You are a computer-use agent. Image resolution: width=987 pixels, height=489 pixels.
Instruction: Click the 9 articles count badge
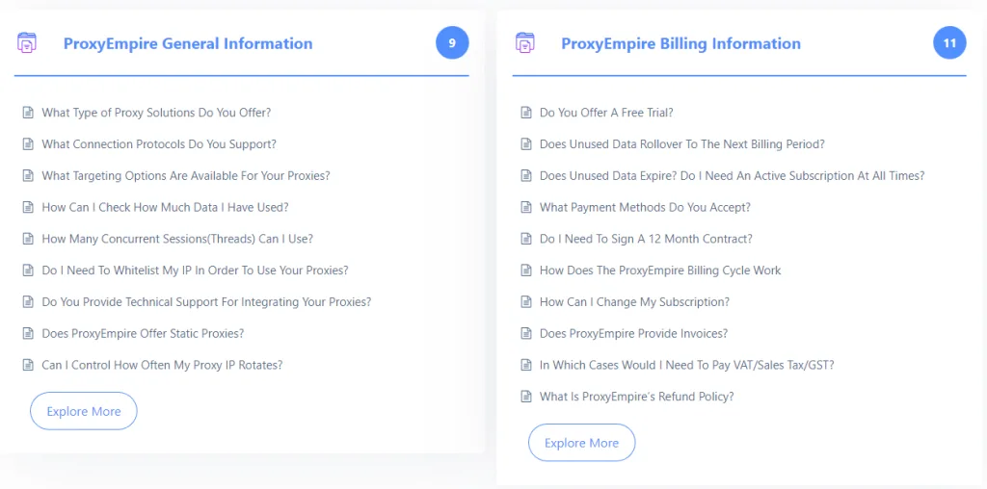pos(452,43)
